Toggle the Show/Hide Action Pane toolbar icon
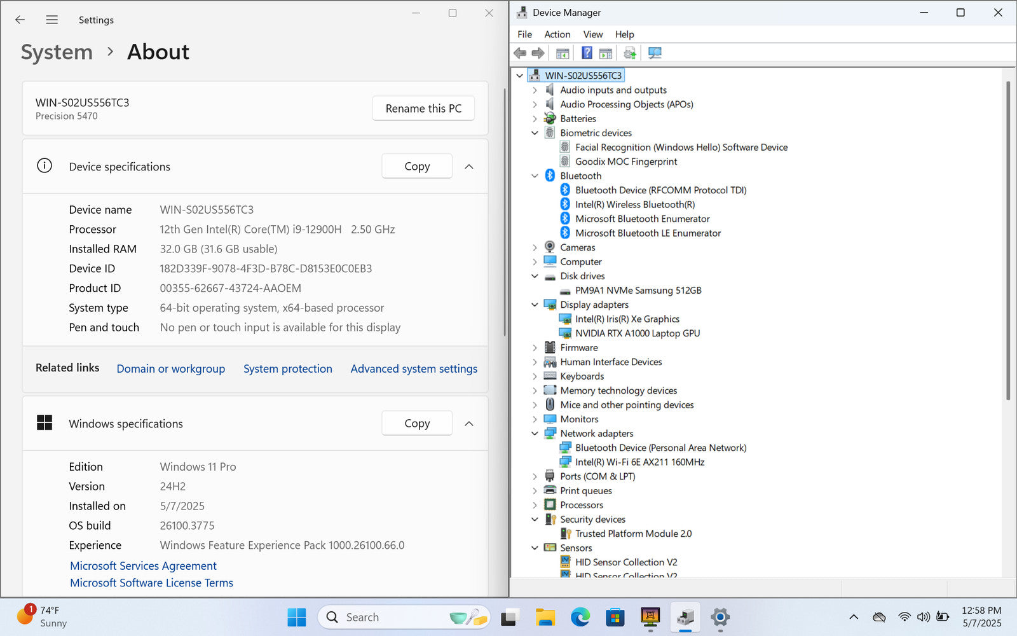This screenshot has height=636, width=1017. (x=606, y=53)
